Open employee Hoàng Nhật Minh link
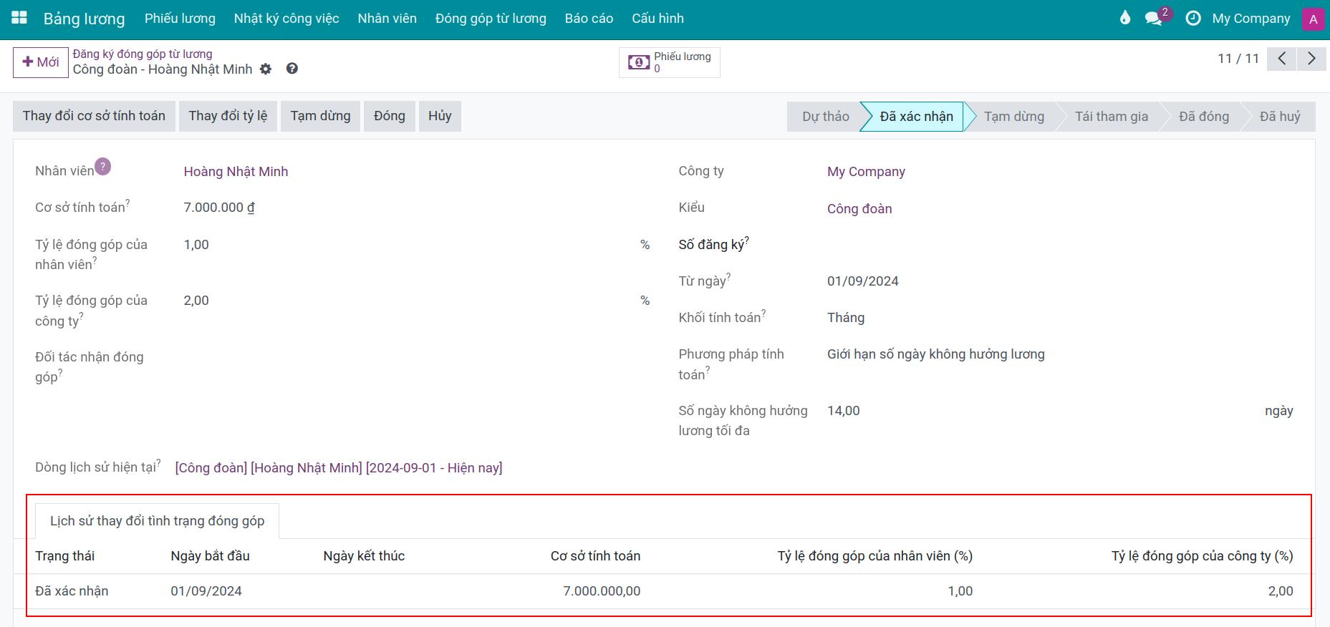Image resolution: width=1330 pixels, height=627 pixels. 236,172
